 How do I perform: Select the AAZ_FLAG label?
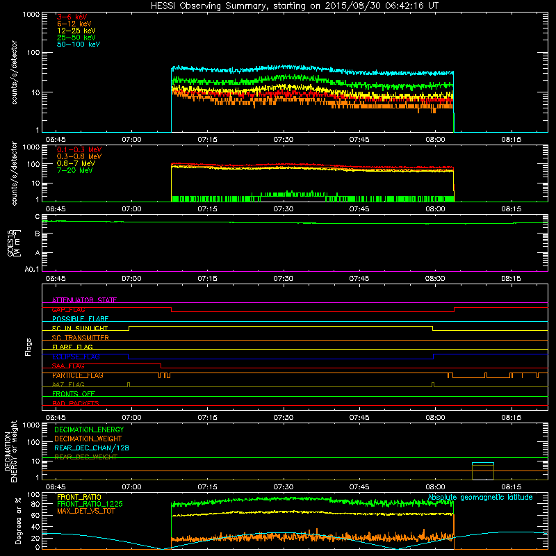[68, 384]
